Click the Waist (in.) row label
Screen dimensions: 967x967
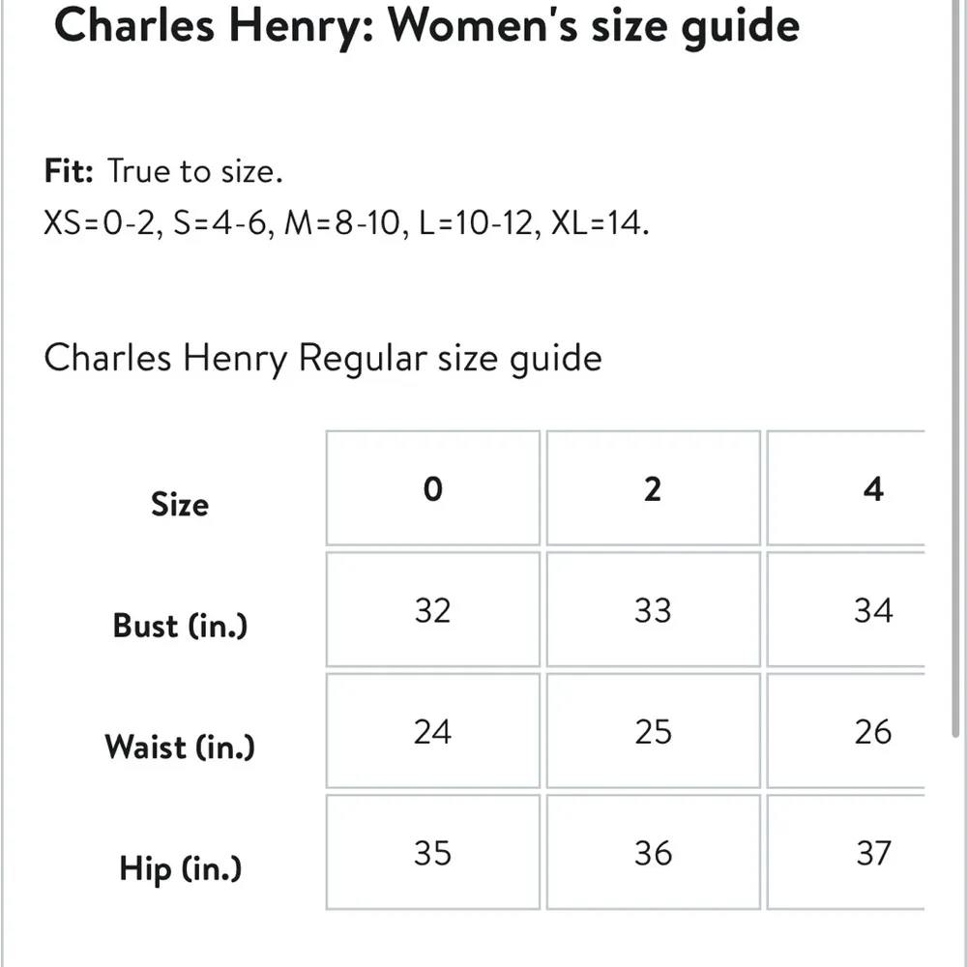[x=180, y=747]
